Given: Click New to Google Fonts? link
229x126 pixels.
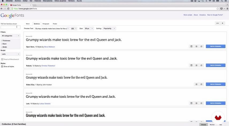Looking at the screenshot, I should pos(215,15).
